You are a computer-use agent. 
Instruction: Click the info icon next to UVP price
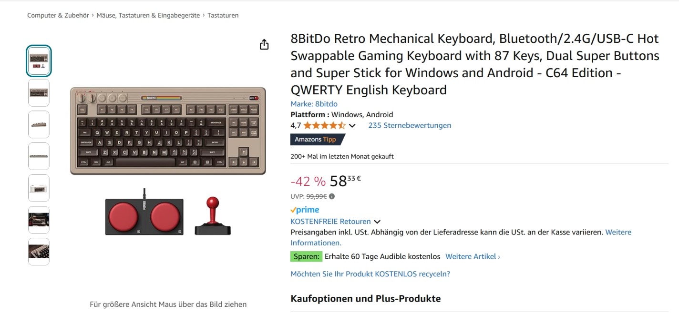coord(332,196)
